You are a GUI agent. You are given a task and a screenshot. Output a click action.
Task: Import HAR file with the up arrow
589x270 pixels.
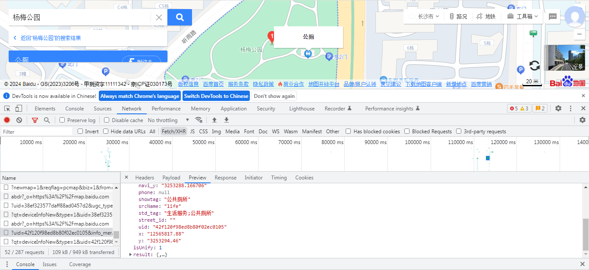click(214, 120)
